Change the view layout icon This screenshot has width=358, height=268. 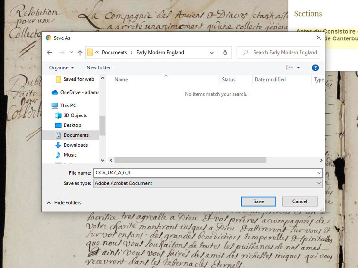point(290,67)
